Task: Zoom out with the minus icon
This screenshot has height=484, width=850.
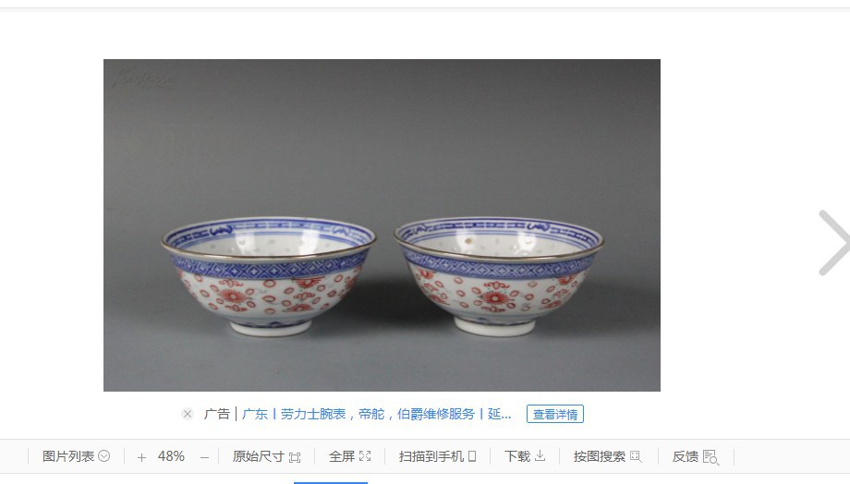Action: point(204,457)
